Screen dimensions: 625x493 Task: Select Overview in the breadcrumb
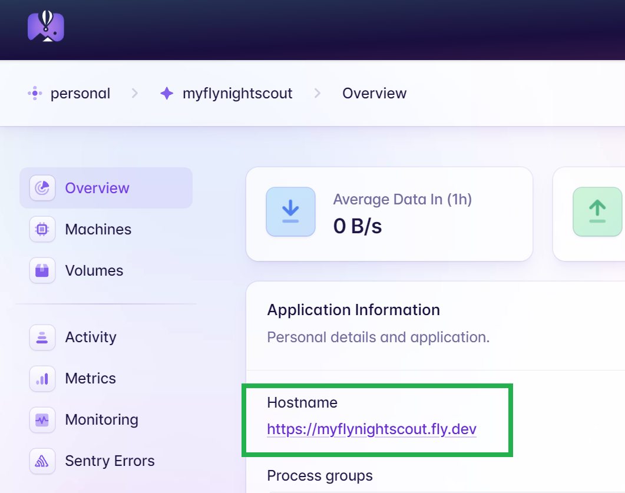click(x=374, y=93)
